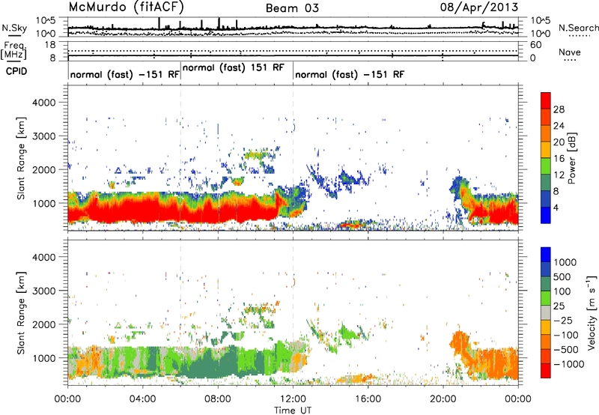Viewport: 599px width, 415px height.
Task: Click the 60 tick label beside Nave
Action: [536, 45]
